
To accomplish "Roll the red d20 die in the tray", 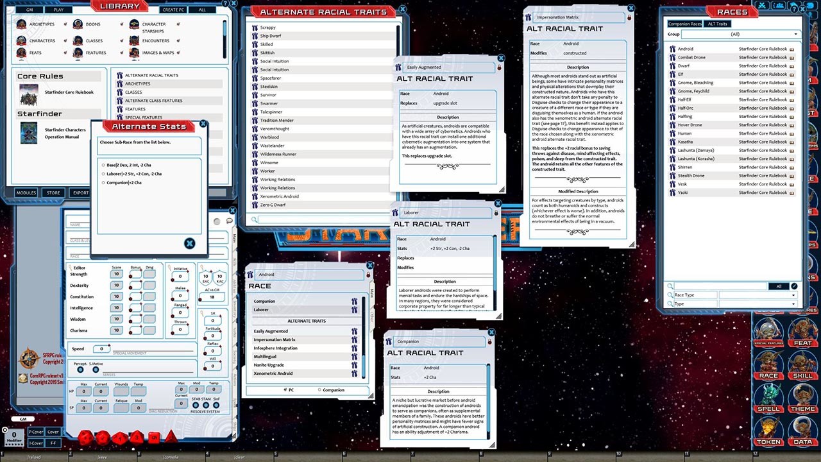I will (84, 438).
